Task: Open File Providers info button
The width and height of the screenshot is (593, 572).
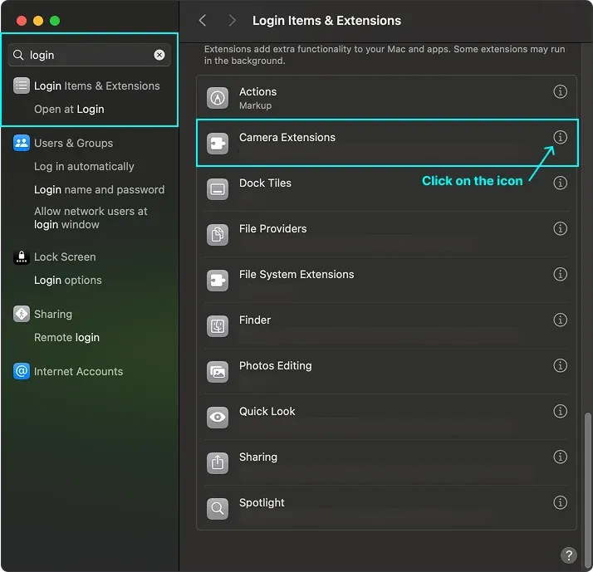Action: click(560, 228)
